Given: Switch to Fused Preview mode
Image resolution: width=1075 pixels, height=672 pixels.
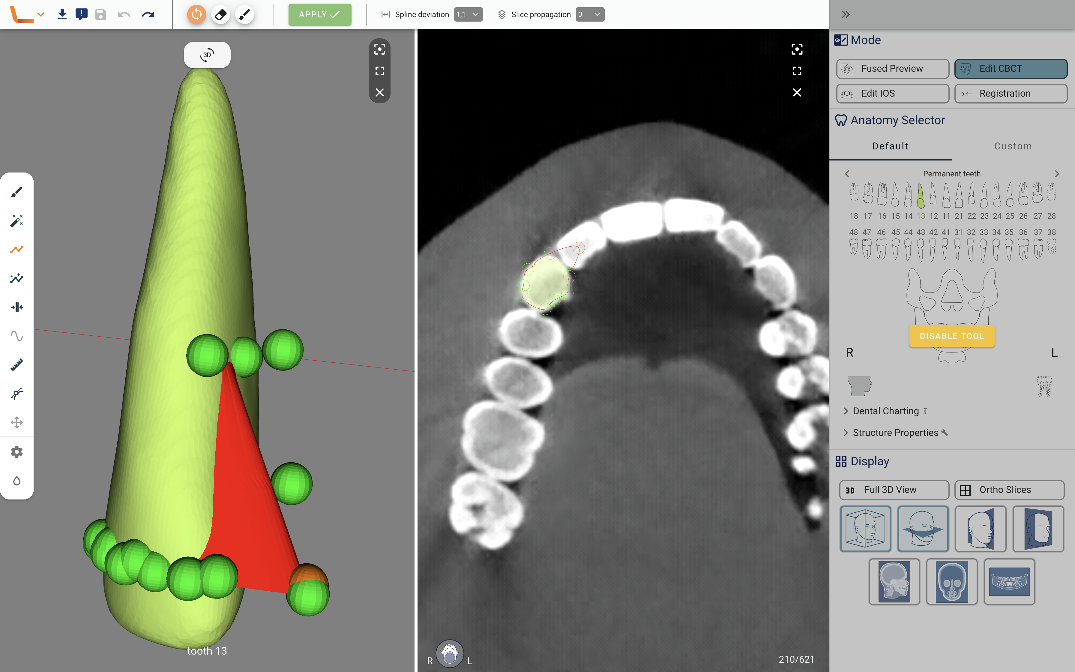Looking at the screenshot, I should [x=892, y=68].
